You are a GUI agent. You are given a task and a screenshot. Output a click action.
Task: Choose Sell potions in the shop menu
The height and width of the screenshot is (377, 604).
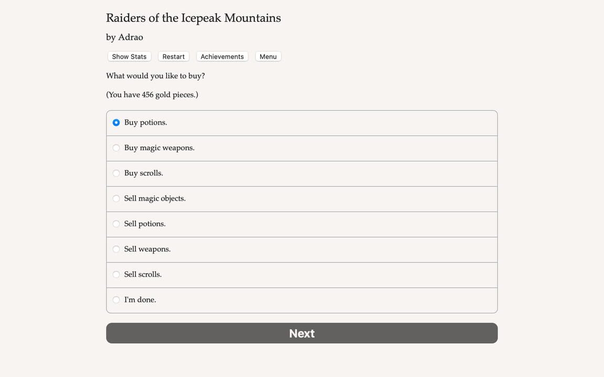tap(145, 224)
